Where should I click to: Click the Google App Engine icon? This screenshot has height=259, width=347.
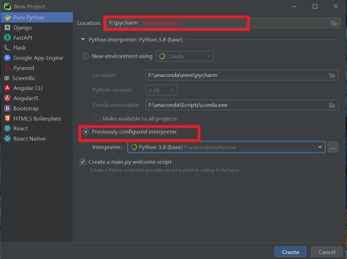7,58
